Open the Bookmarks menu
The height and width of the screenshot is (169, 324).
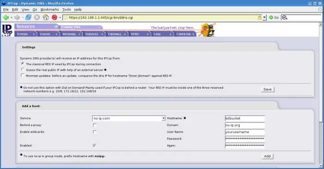50,10
